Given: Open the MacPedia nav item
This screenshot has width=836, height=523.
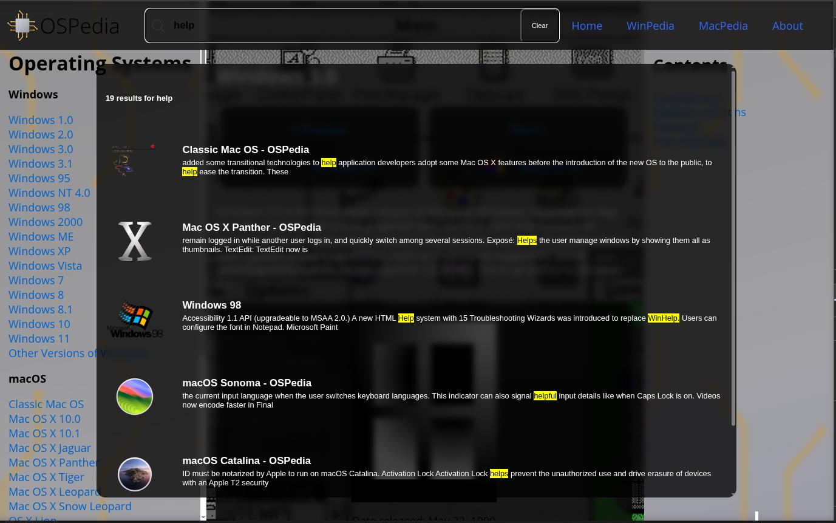Looking at the screenshot, I should click(723, 26).
